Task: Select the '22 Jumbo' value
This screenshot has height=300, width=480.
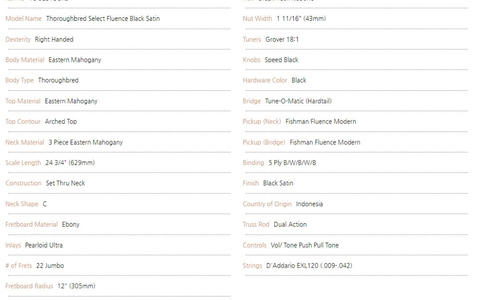Action: point(50,266)
